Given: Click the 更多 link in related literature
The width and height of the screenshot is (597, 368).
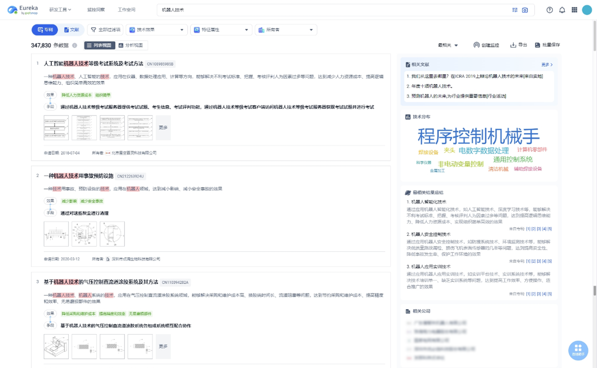Looking at the screenshot, I should click(x=547, y=65).
